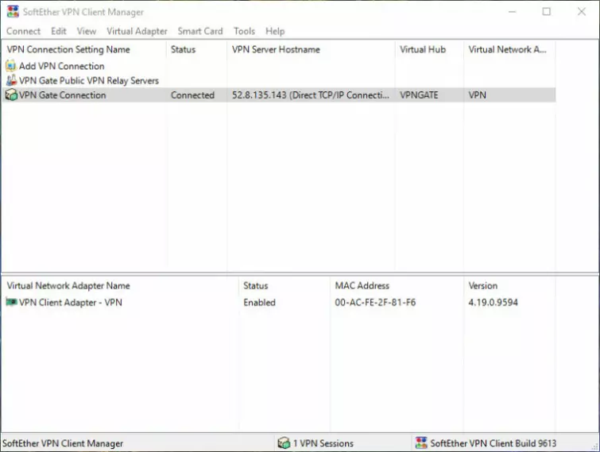Select the adapter's Enabled status cell
Viewport: 600px width, 452px height.
pyautogui.click(x=259, y=303)
